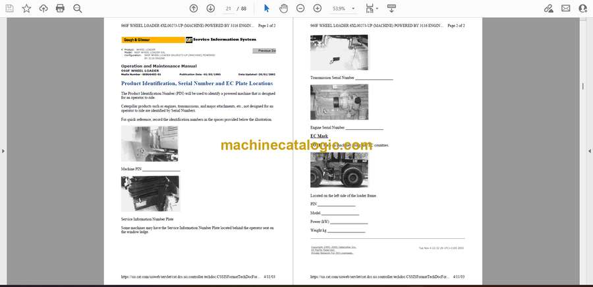
Task: Click the 'Gough & Gilmour' yellow banner
Action: (x=153, y=40)
